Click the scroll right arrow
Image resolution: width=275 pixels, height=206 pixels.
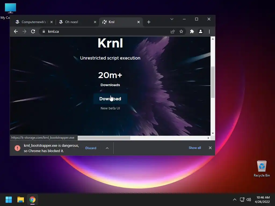[x=208, y=138]
